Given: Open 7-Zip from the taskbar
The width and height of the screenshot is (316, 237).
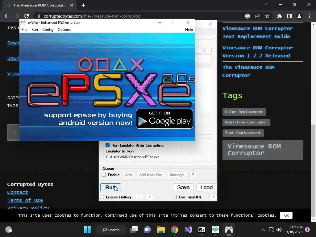Looking at the screenshot, I should click(202, 230).
